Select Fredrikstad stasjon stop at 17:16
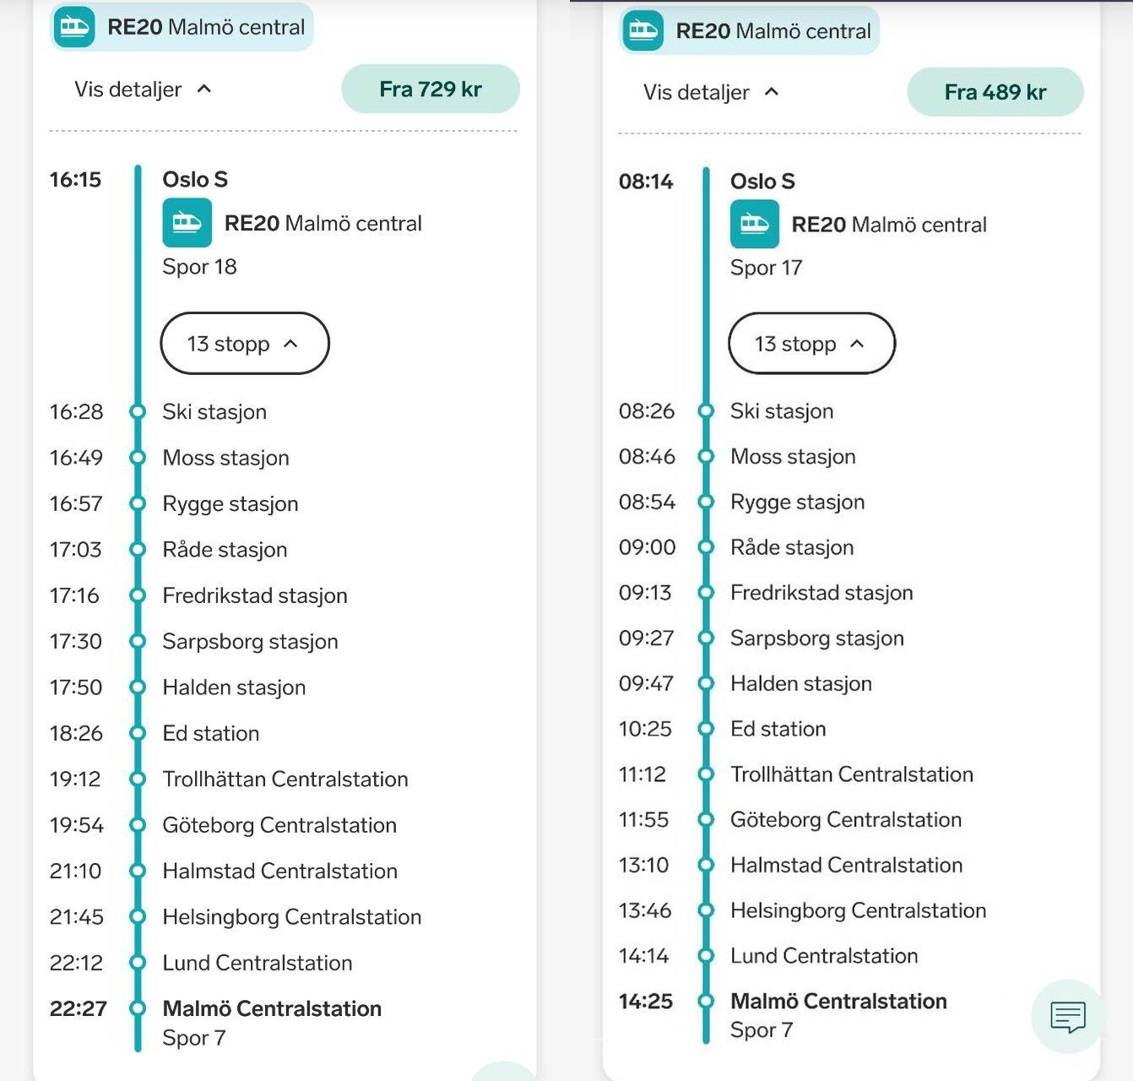The height and width of the screenshot is (1081, 1133). click(255, 595)
